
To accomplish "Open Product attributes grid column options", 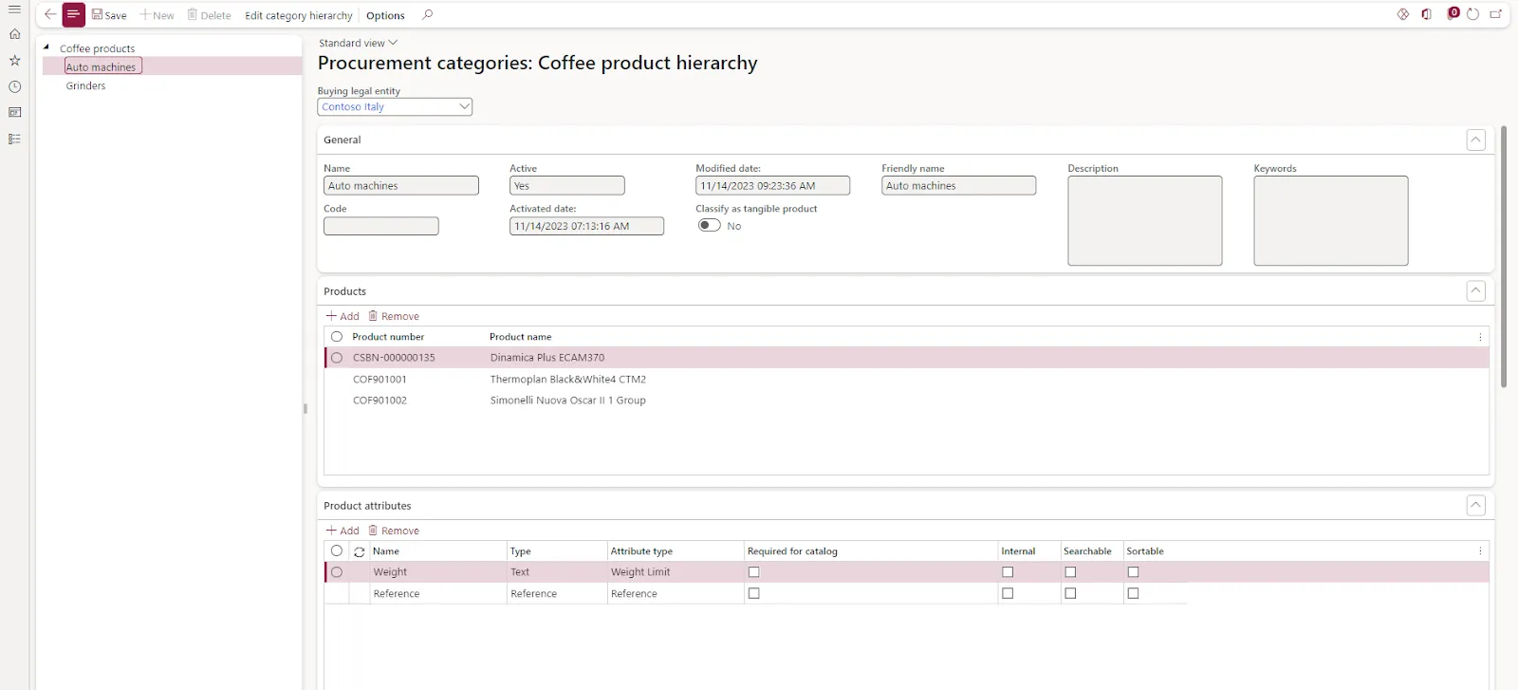I will [1480, 551].
